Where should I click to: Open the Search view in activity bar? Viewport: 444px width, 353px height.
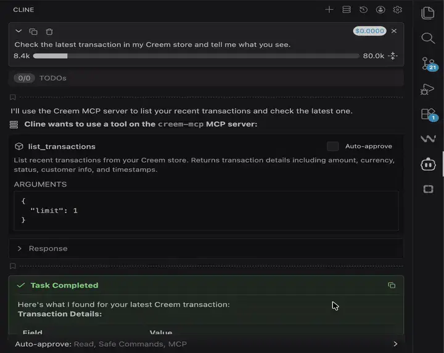click(428, 38)
